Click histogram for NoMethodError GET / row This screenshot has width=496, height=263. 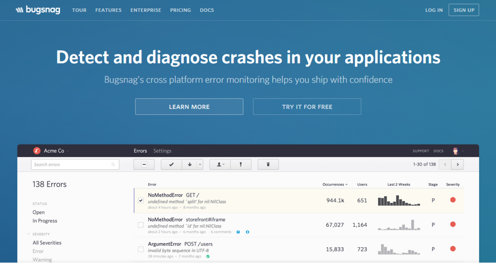click(399, 200)
